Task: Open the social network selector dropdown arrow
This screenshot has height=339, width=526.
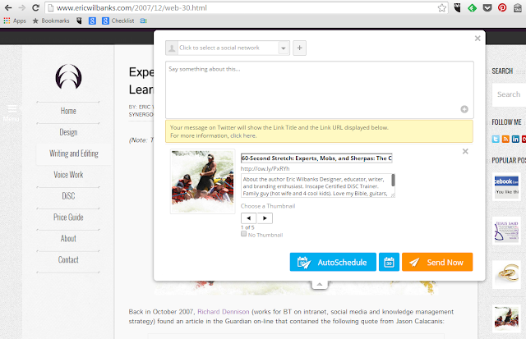Action: pos(284,48)
